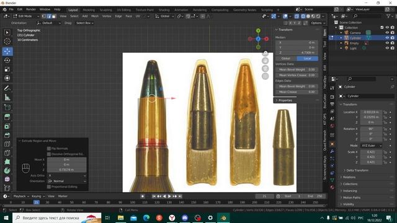The height and width of the screenshot is (223, 397).
Task: Adjust the vertices Mean Bevel Weight slider
Action: click(297, 69)
